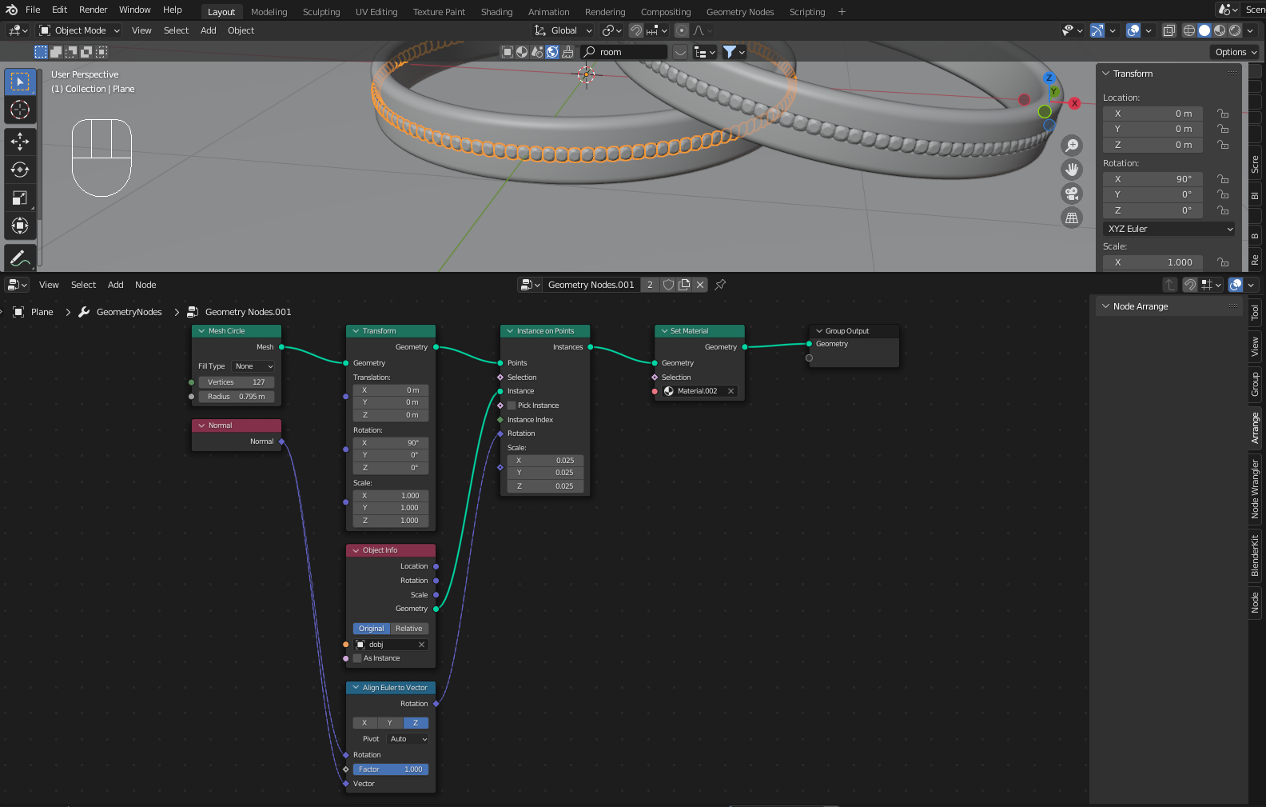Image resolution: width=1266 pixels, height=807 pixels.
Task: Activate the Rotate tool
Action: (x=20, y=170)
